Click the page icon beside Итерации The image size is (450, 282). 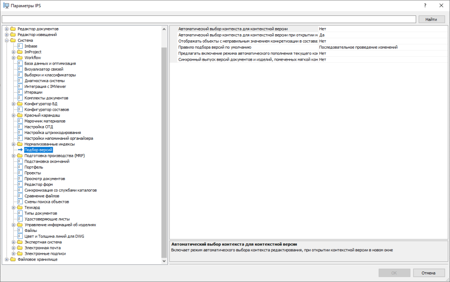(20, 92)
